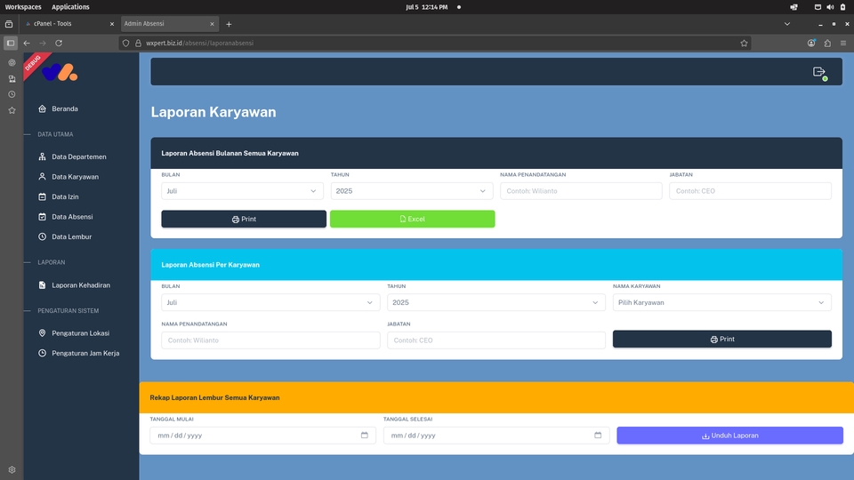Focus Nama Penandatangan field in monthly report

pyautogui.click(x=581, y=191)
